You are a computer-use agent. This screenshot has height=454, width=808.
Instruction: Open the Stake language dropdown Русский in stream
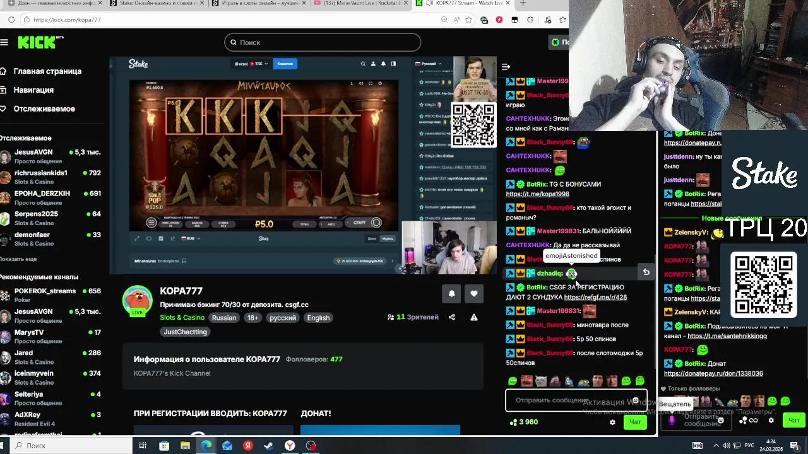[x=429, y=64]
